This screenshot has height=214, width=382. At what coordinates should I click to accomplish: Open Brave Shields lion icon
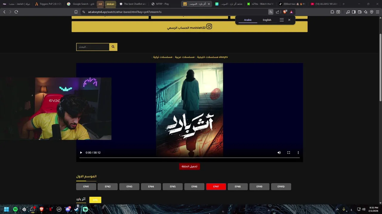285,12
